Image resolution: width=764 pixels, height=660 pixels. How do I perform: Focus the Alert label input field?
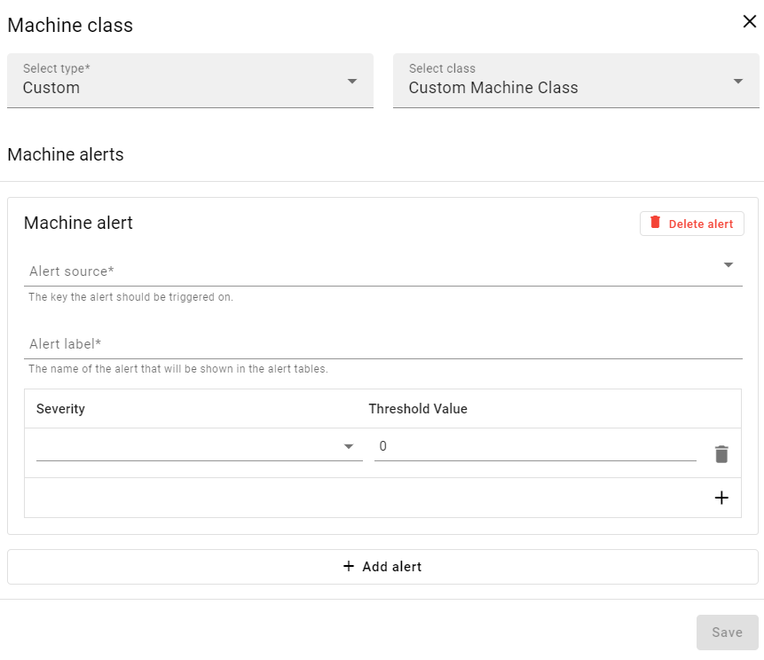click(x=382, y=344)
